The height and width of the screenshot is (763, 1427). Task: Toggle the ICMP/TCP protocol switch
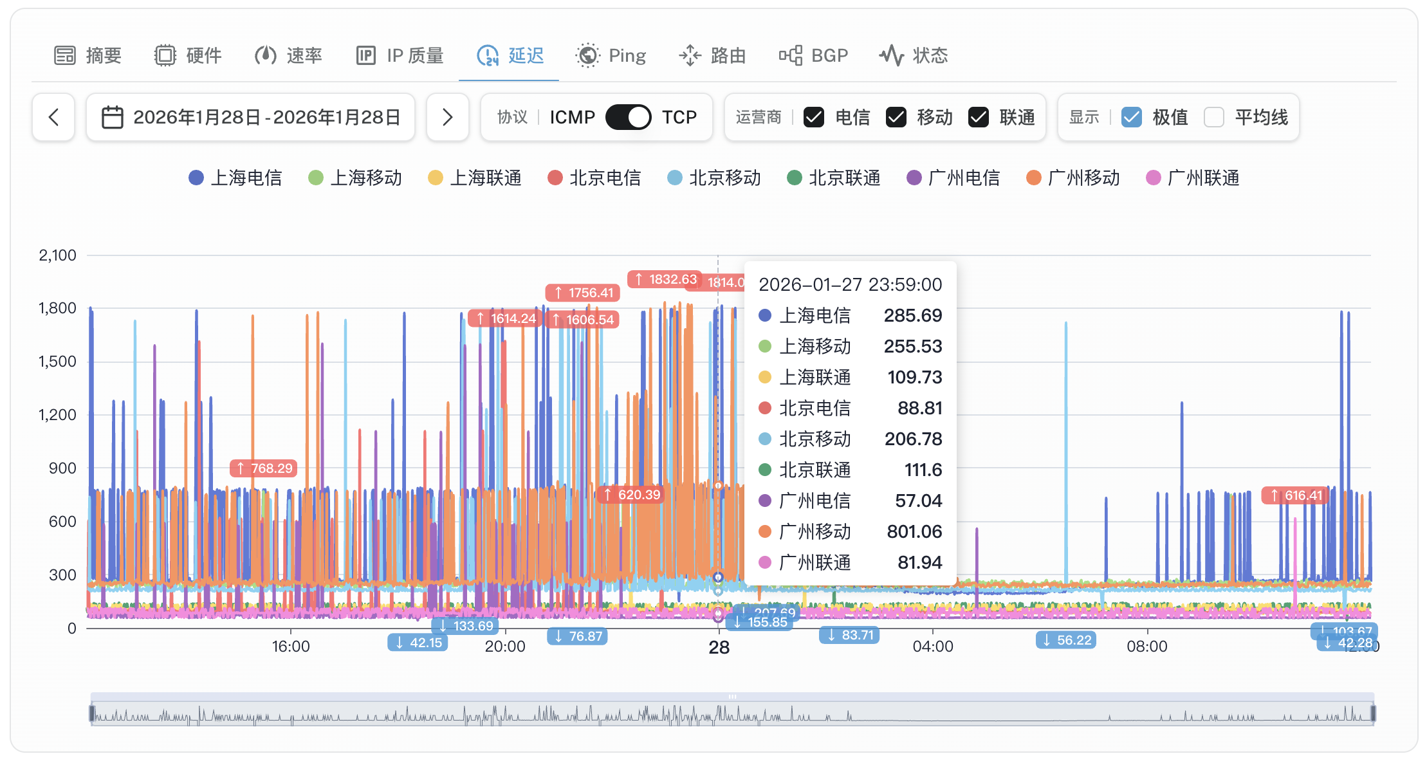click(x=628, y=117)
